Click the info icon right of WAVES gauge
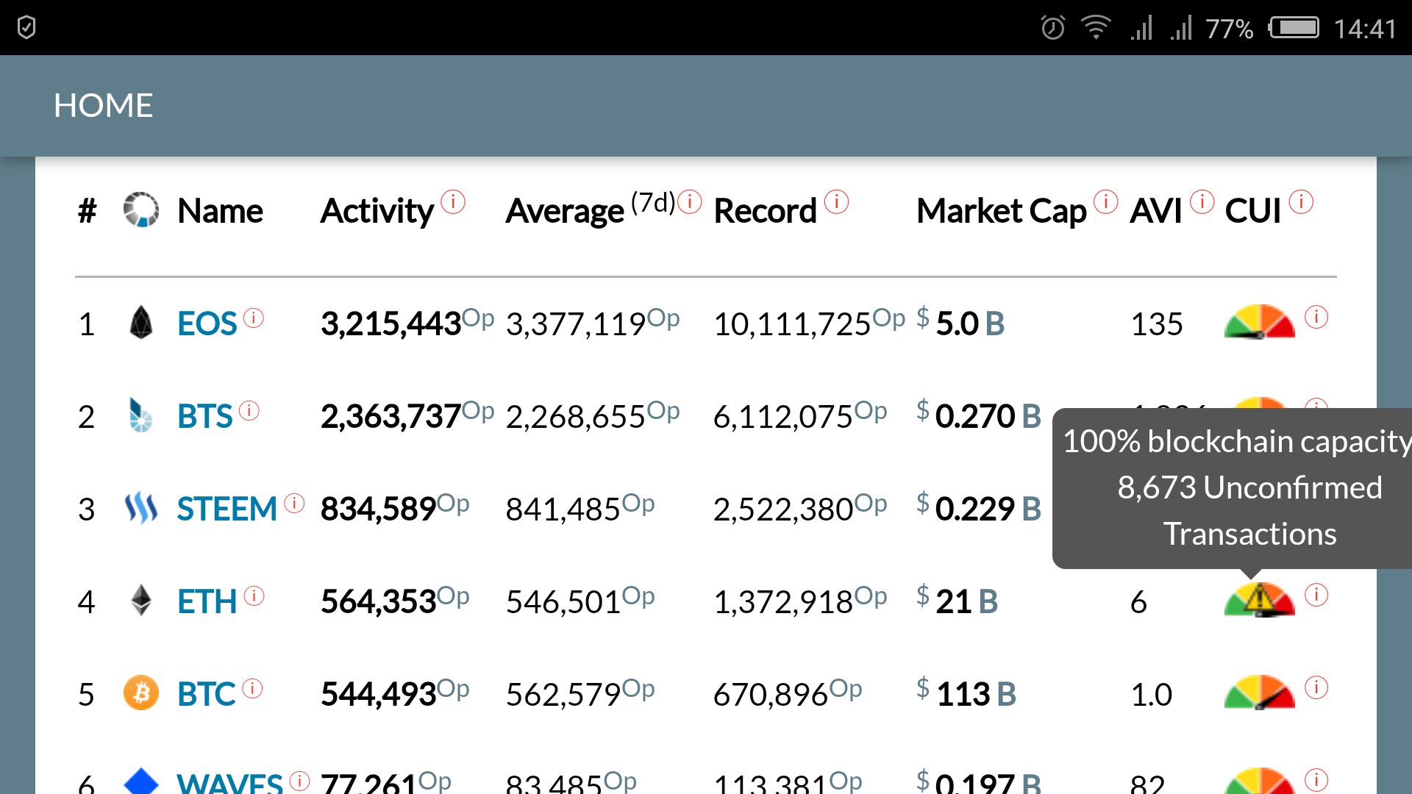 point(1316,781)
